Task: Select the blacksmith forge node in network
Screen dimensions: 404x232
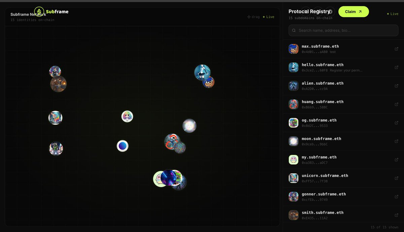Action: point(58,84)
